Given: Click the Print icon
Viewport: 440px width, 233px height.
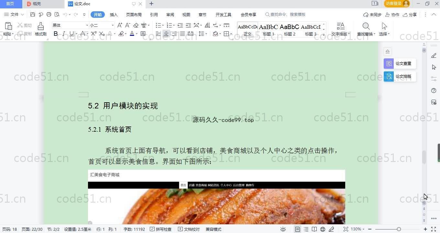Looking at the screenshot, I should tap(49, 15).
